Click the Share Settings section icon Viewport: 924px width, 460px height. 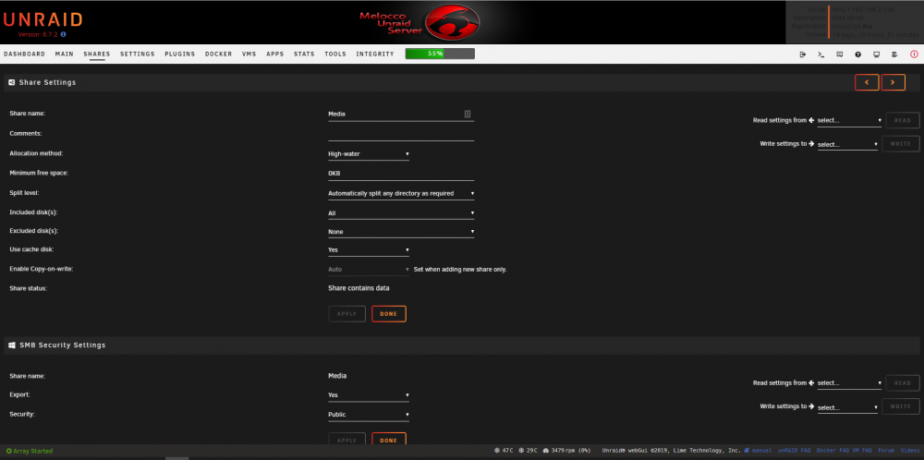pyautogui.click(x=12, y=82)
